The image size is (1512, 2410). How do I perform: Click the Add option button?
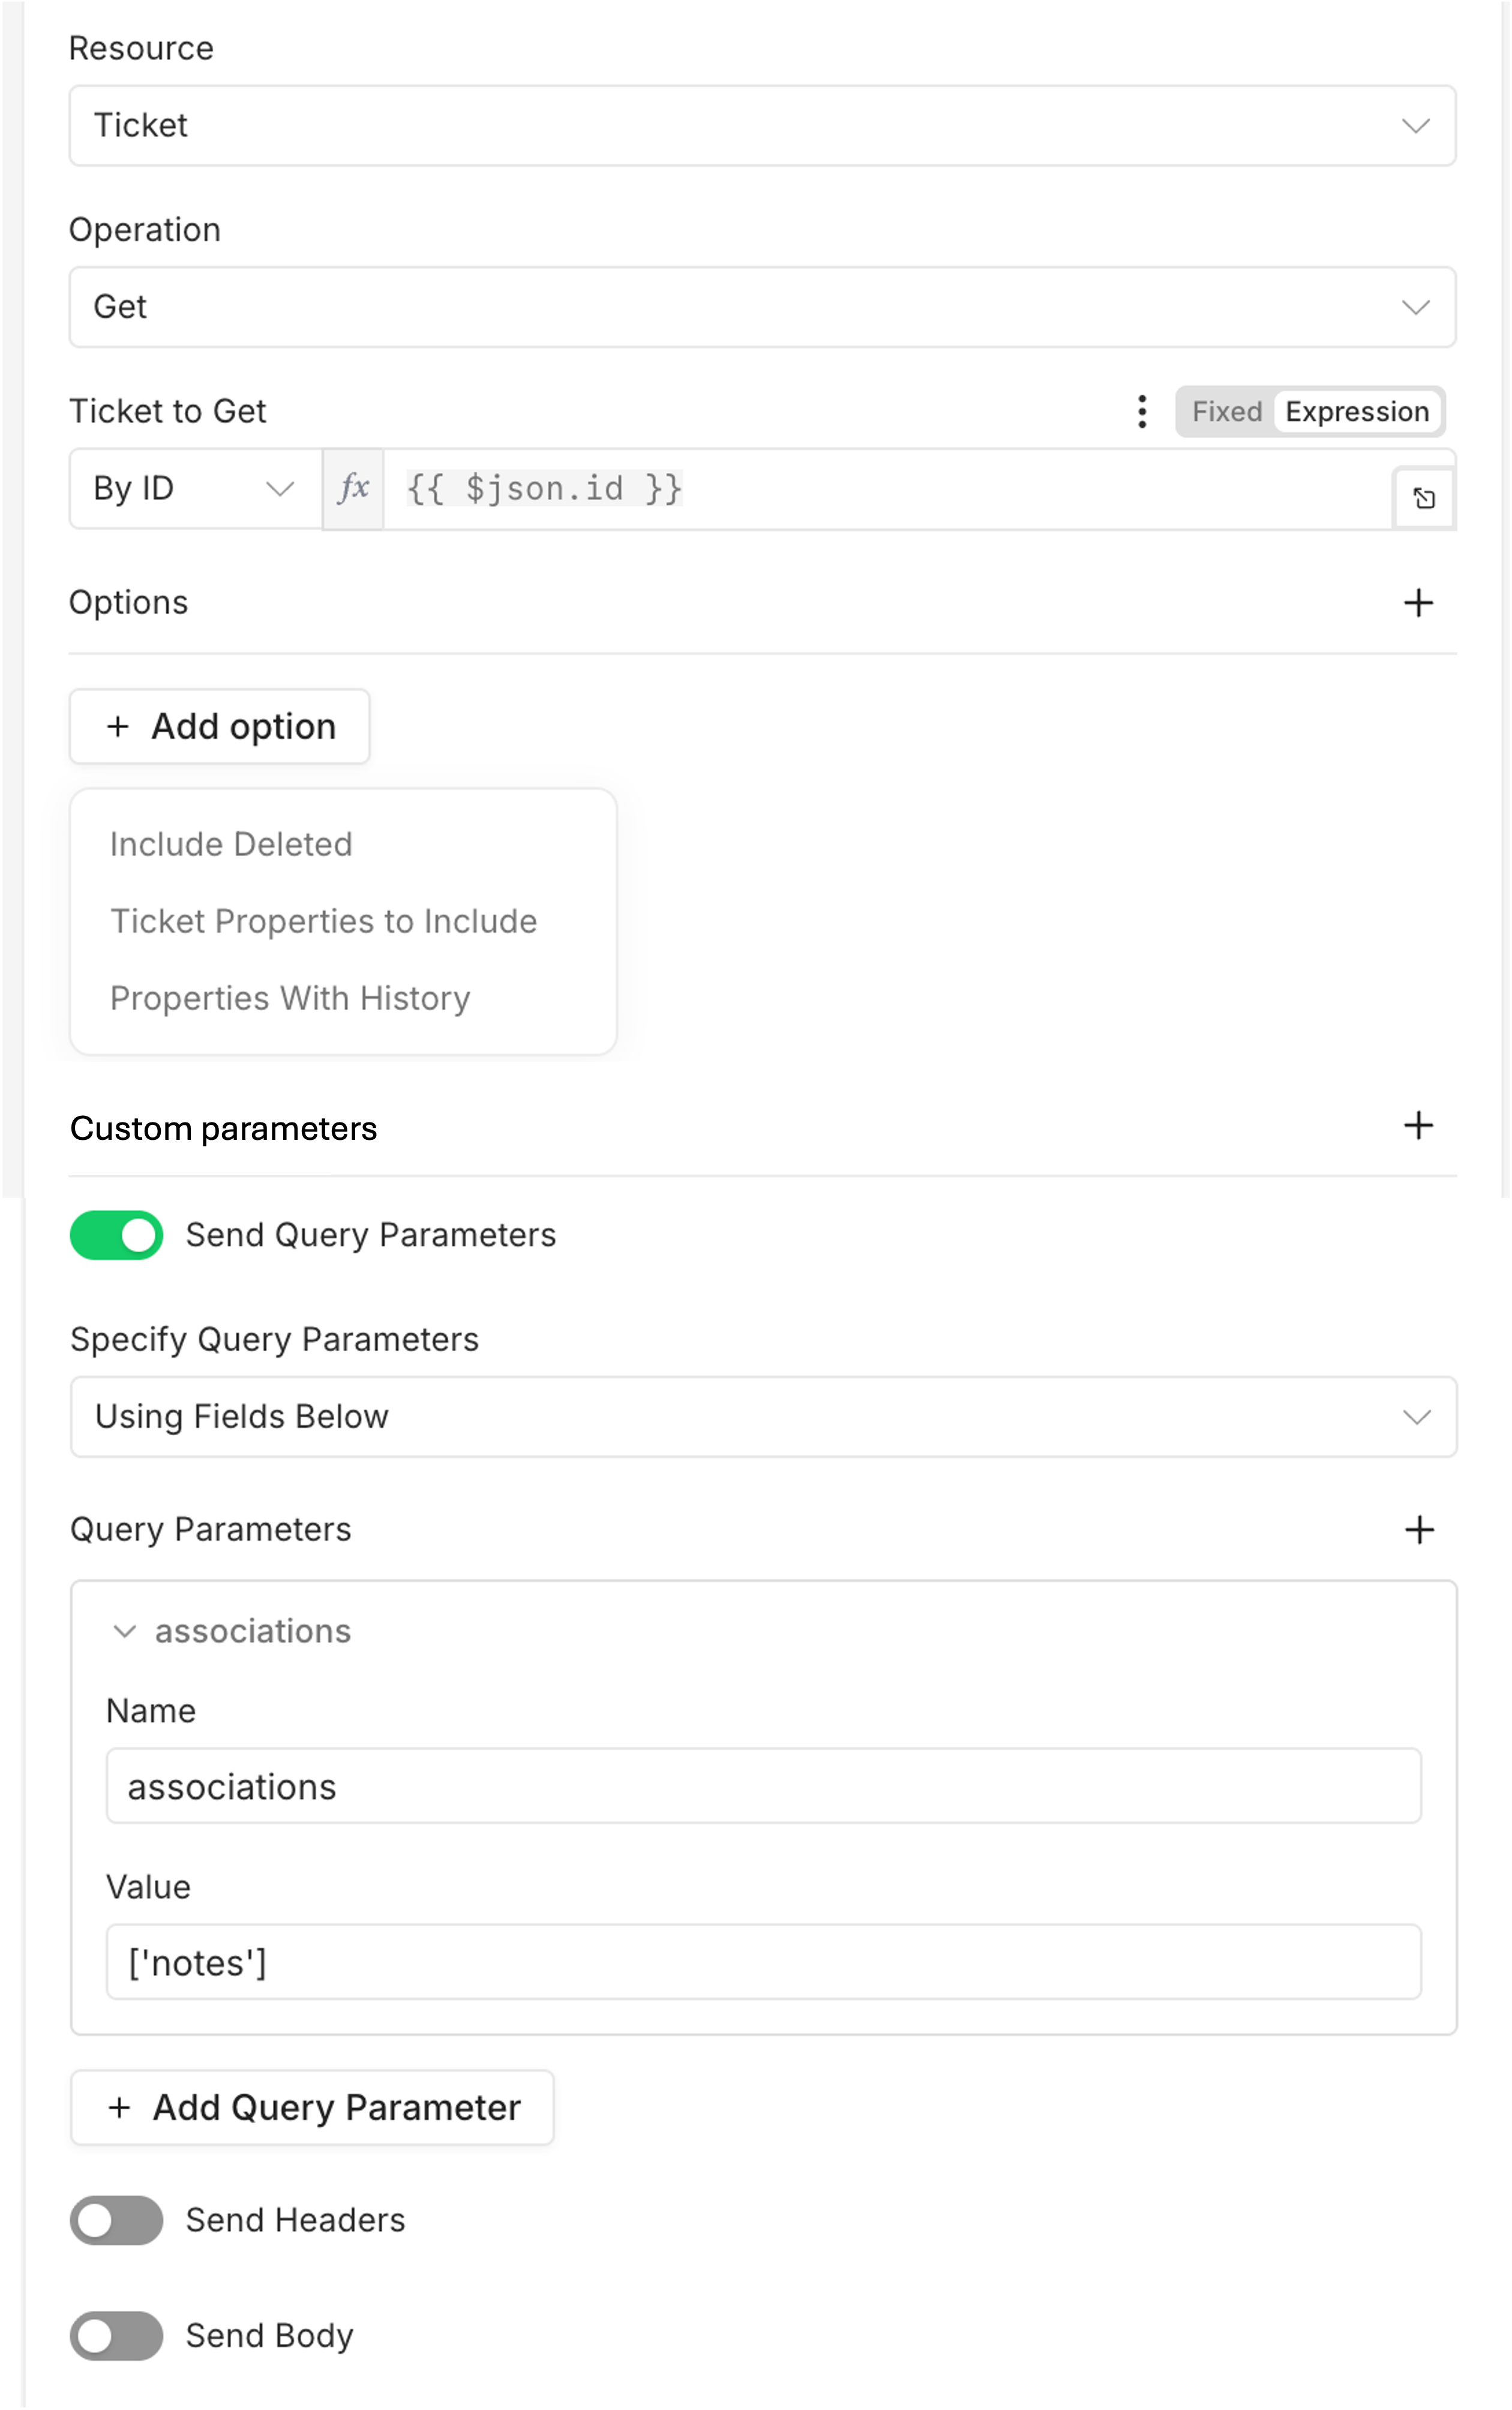pos(219,726)
